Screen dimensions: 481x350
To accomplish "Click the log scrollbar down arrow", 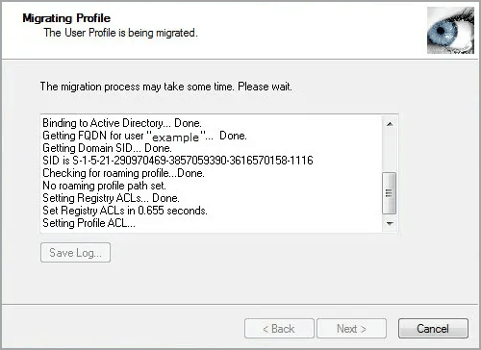I will tap(390, 223).
